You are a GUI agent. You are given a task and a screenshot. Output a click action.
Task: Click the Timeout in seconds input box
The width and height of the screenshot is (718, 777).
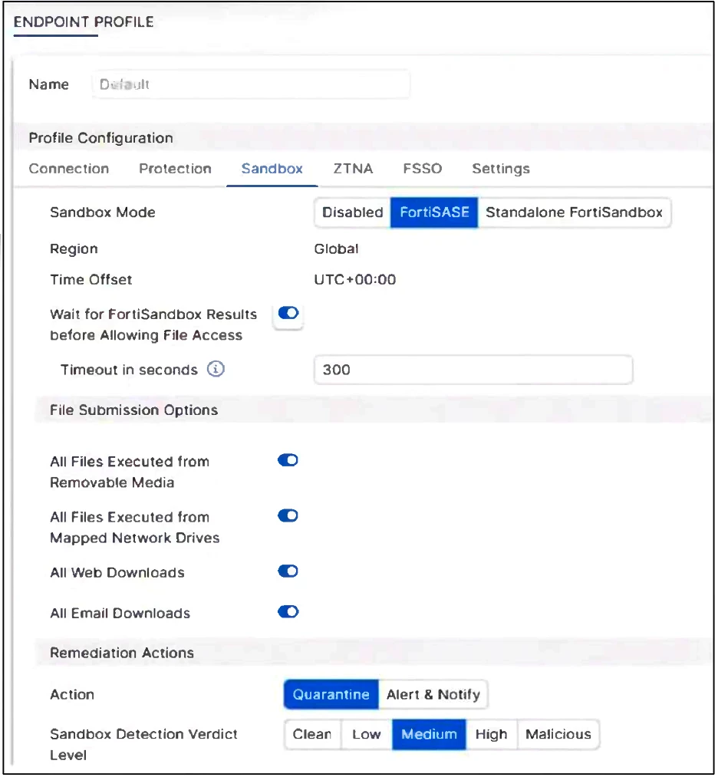473,370
